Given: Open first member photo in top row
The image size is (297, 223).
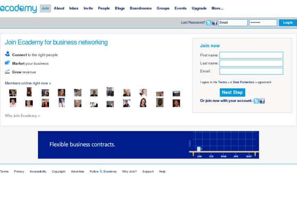Looking at the screenshot, I should (x=13, y=93).
